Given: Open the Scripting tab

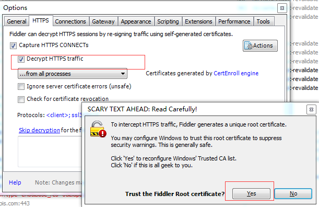Looking at the screenshot, I should [168, 21].
